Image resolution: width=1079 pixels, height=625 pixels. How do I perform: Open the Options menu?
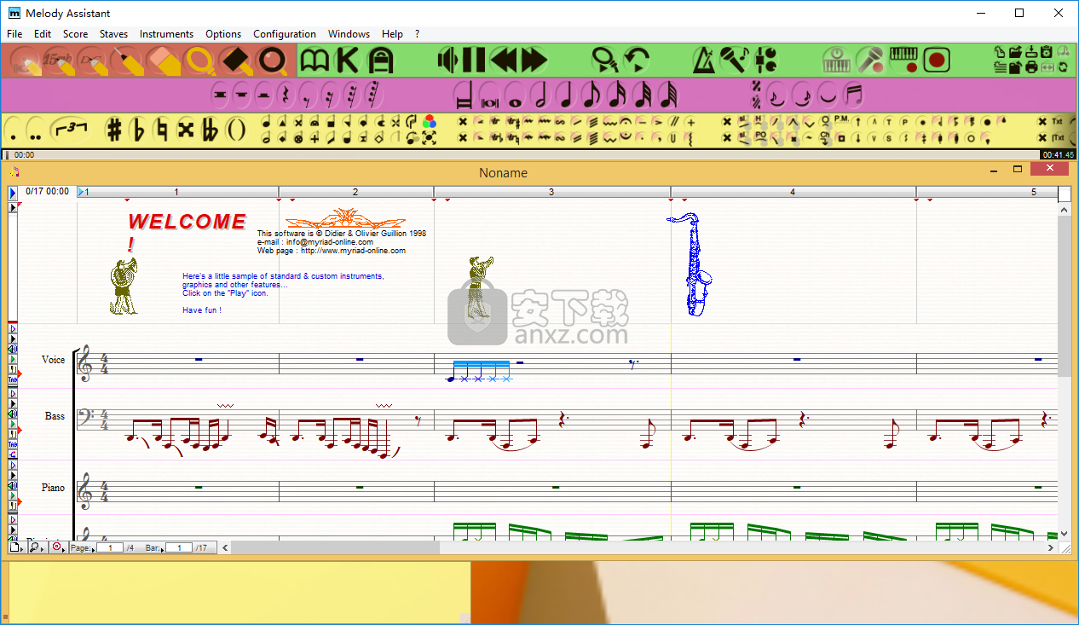pos(223,34)
